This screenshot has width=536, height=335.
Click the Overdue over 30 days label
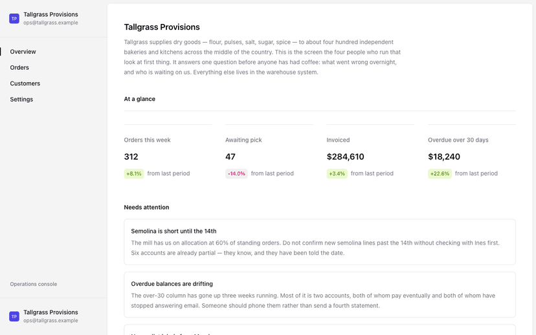[458, 140]
